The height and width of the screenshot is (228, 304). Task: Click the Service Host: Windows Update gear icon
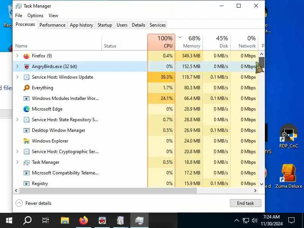pos(26,77)
